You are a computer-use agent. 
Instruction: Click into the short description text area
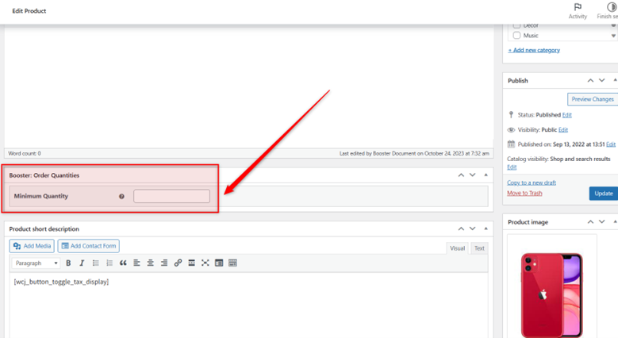[248, 305]
